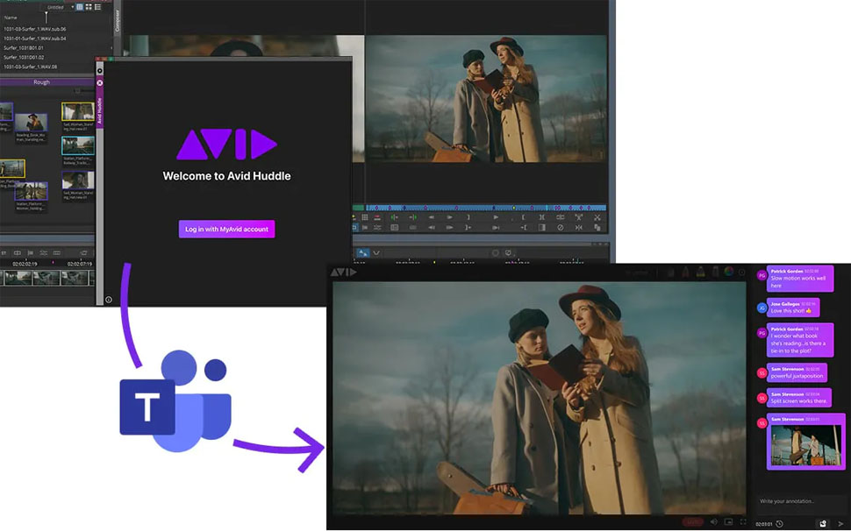The height and width of the screenshot is (531, 851).
Task: Sort the bin by the Name column
Action: [11, 18]
